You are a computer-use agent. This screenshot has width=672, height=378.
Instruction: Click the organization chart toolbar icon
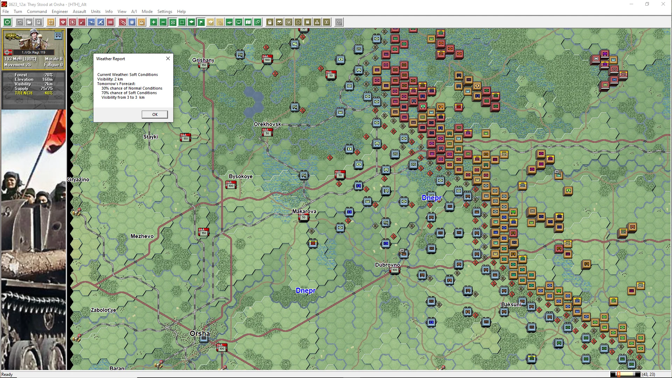tap(317, 22)
